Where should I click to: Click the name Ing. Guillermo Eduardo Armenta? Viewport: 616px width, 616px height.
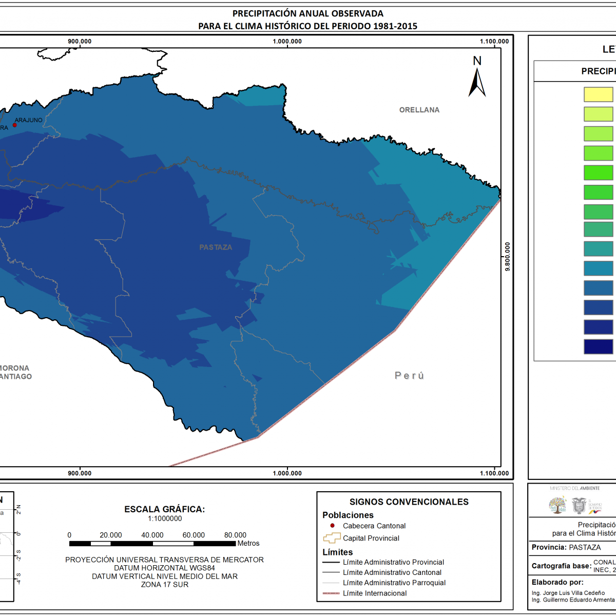click(573, 600)
